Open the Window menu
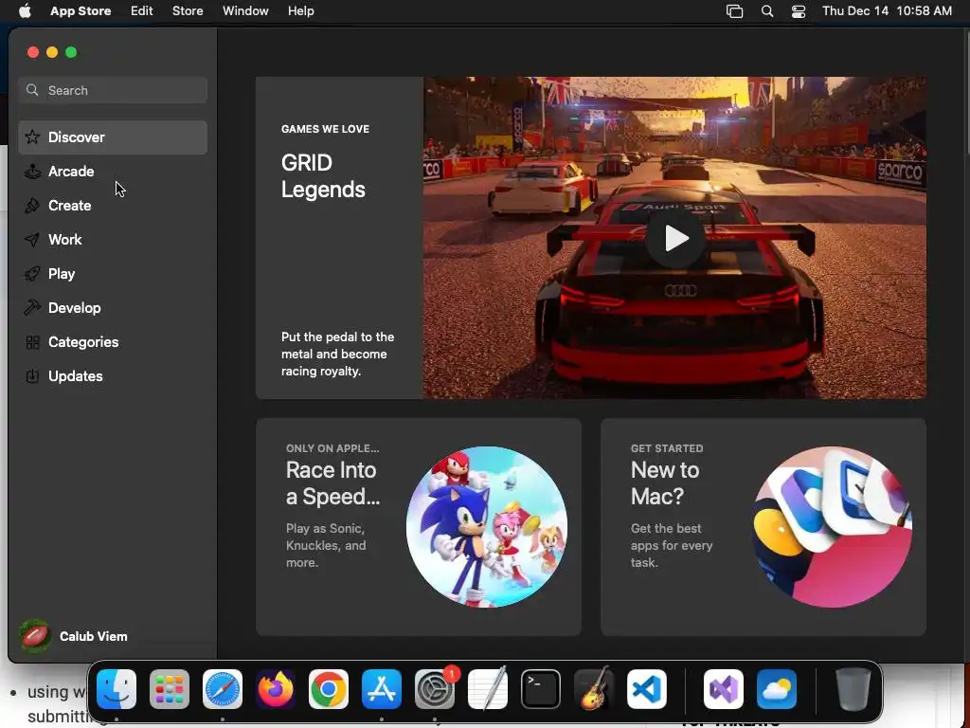The width and height of the screenshot is (970, 728). 245,11
